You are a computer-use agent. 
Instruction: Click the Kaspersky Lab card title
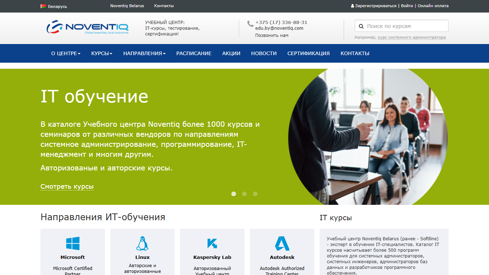212,257
